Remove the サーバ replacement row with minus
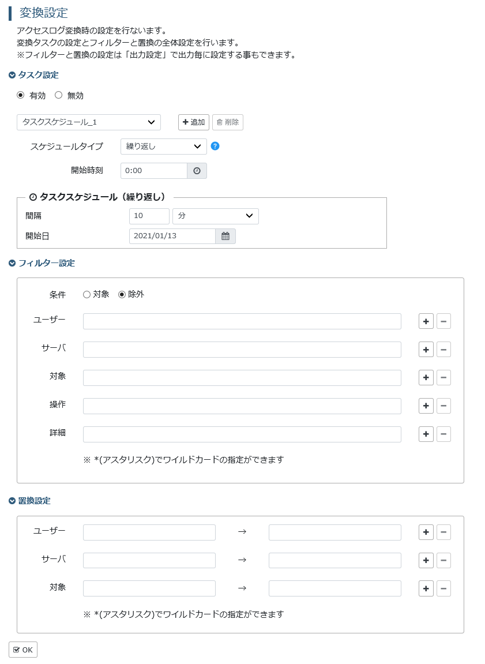485x664 pixels. click(x=443, y=560)
